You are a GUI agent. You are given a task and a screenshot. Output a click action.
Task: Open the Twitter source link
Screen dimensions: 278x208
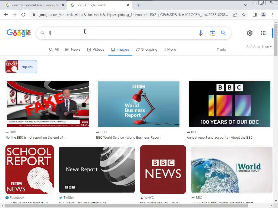coord(67,198)
